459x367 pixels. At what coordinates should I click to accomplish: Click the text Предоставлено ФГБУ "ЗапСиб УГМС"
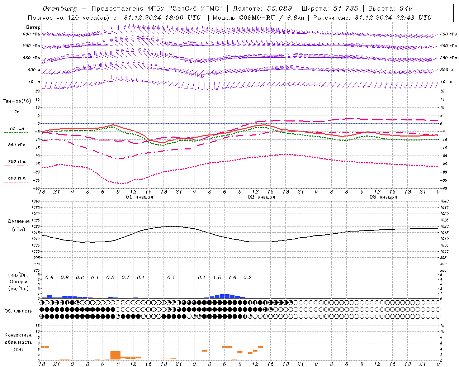157,9
